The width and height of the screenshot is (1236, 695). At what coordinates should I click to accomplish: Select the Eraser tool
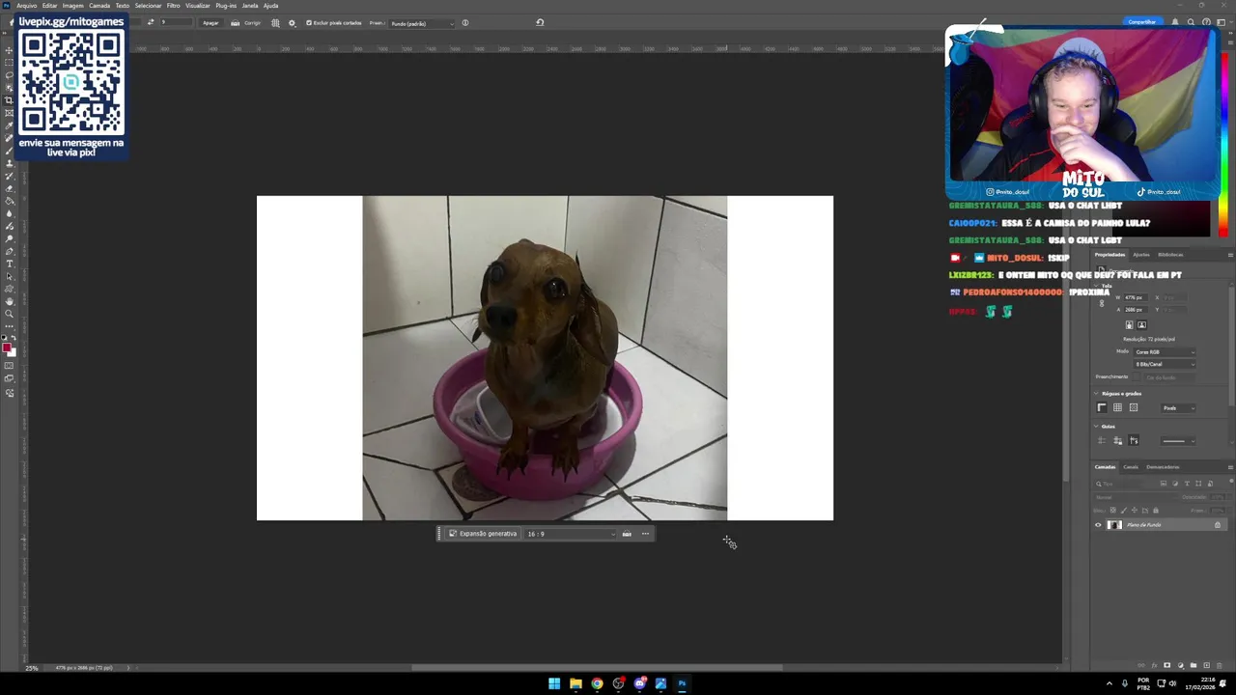click(x=10, y=188)
